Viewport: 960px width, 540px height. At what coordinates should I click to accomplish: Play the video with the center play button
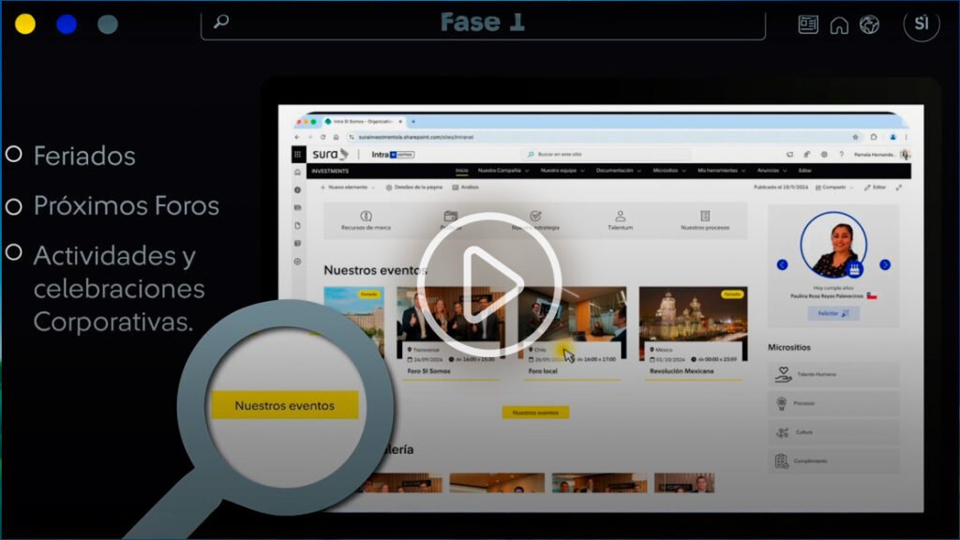point(488,284)
